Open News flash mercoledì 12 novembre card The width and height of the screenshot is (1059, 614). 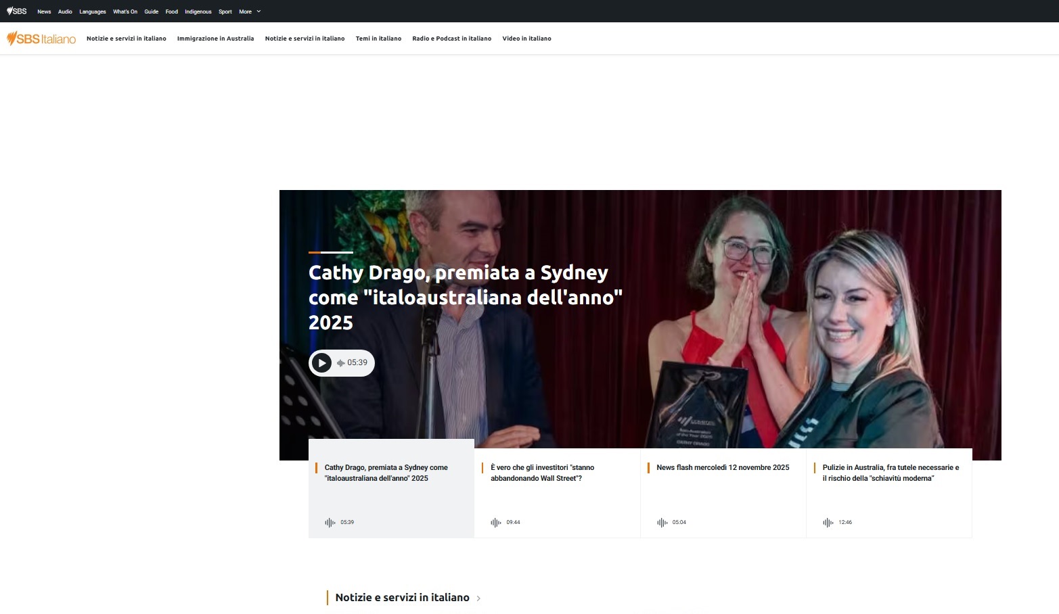tap(723, 468)
